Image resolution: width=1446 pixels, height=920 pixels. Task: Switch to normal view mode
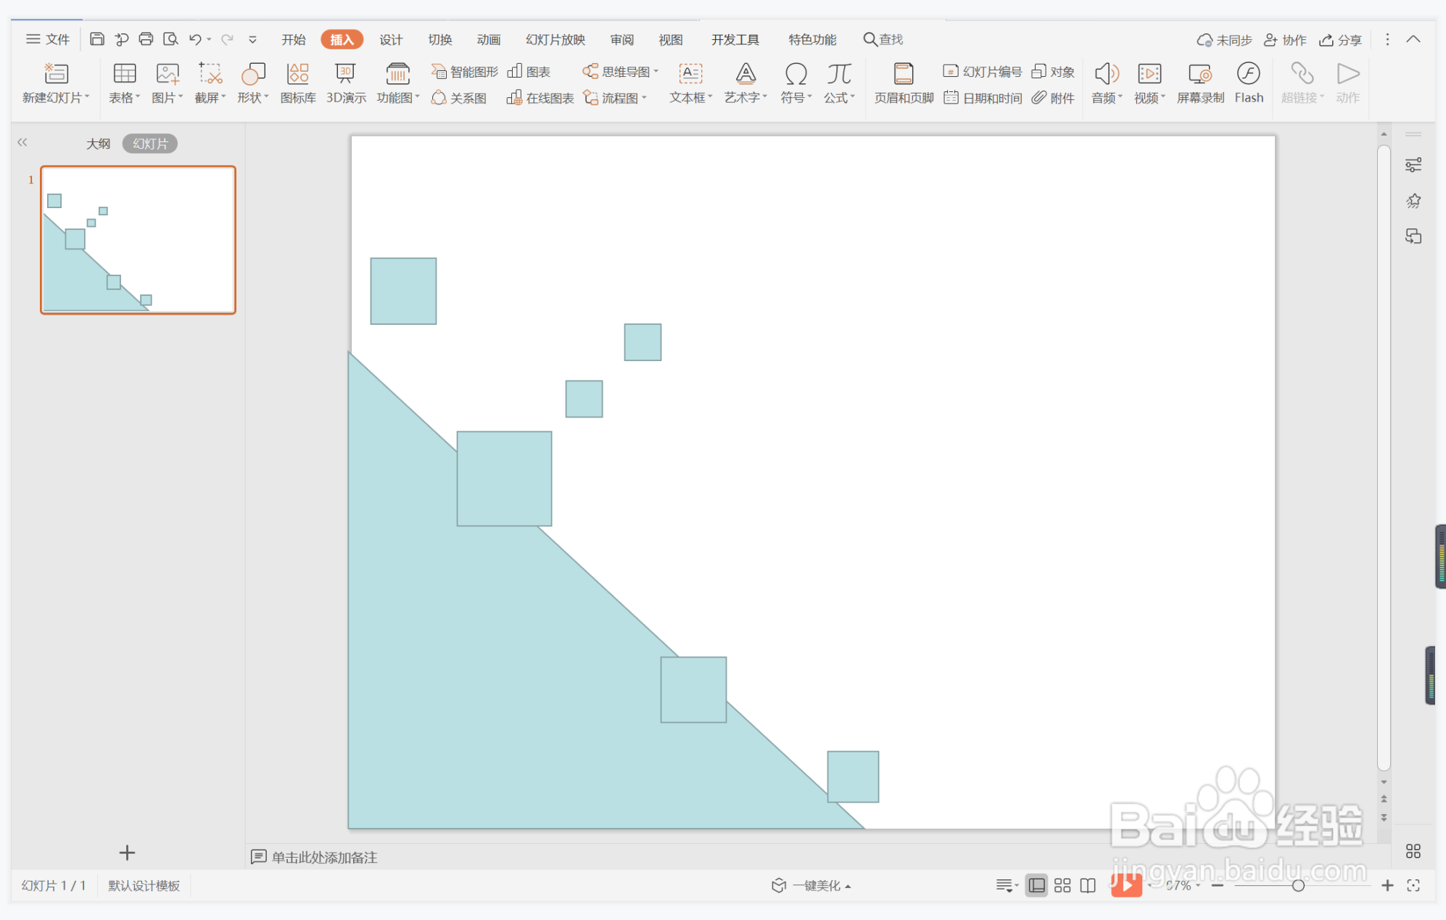(x=1036, y=885)
